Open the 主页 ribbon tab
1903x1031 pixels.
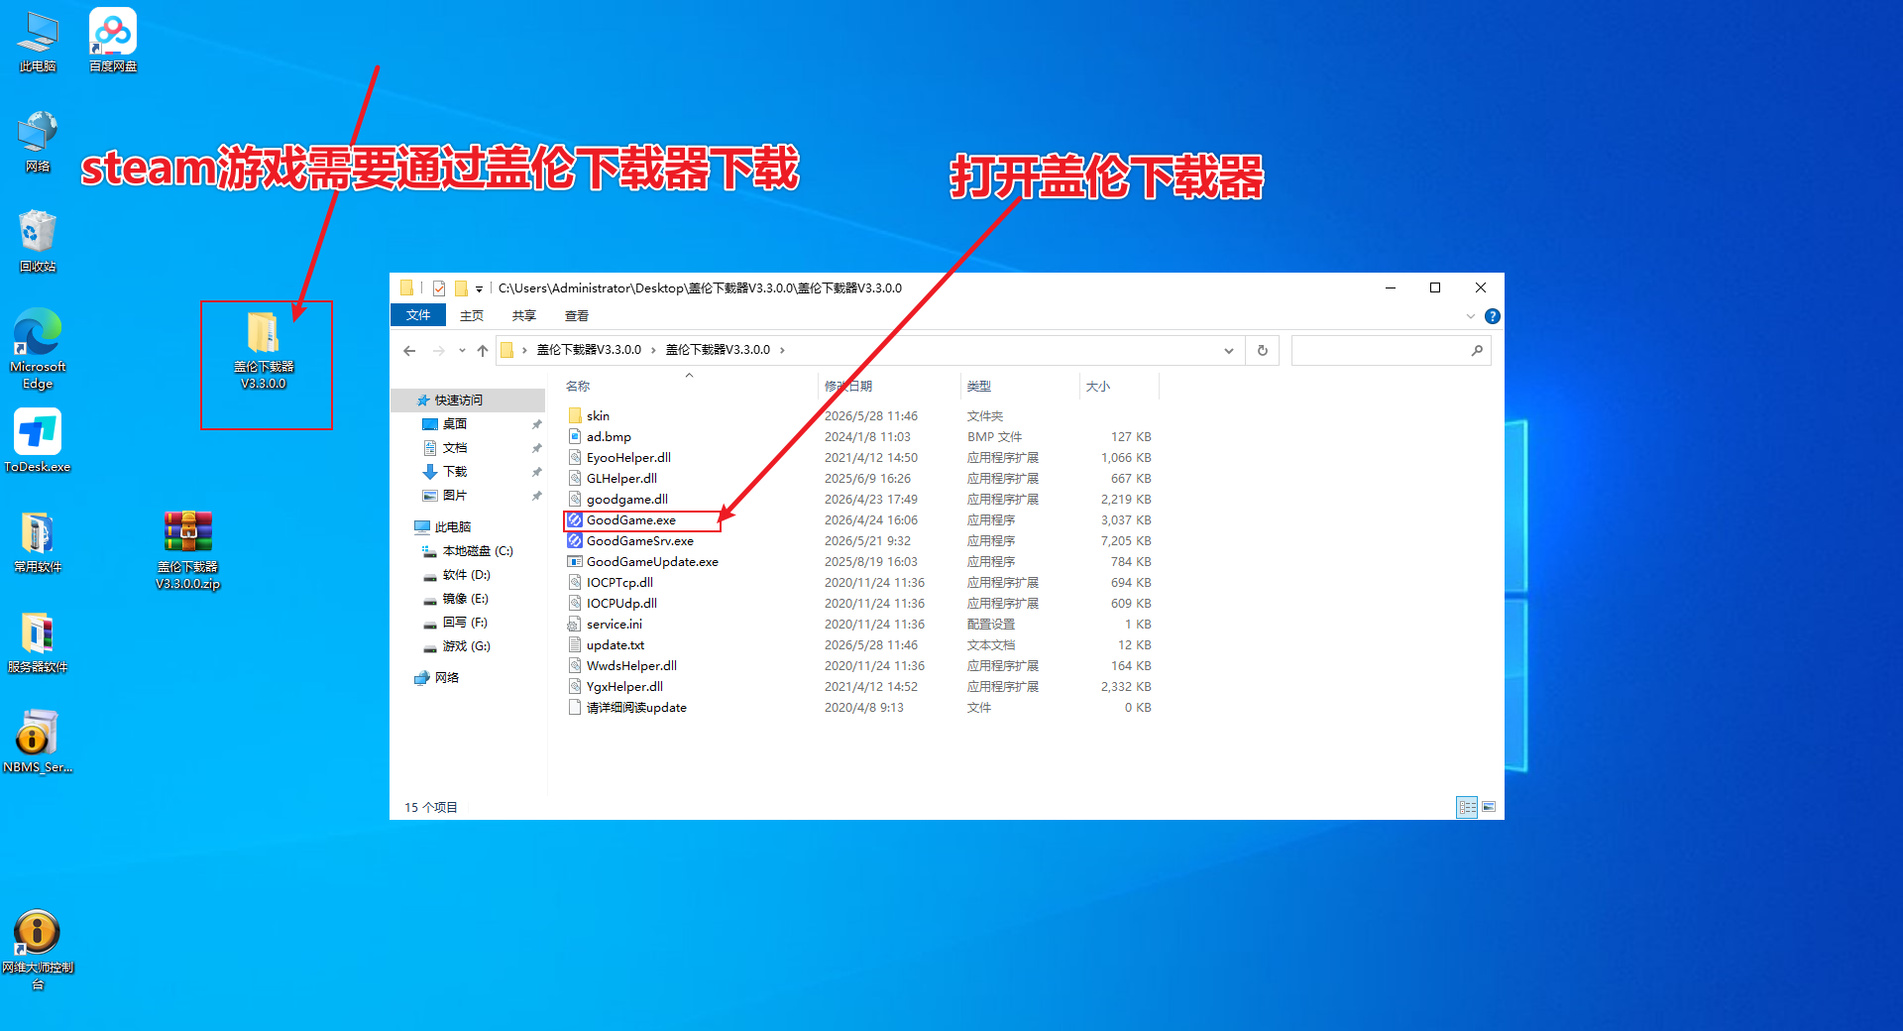pos(472,315)
